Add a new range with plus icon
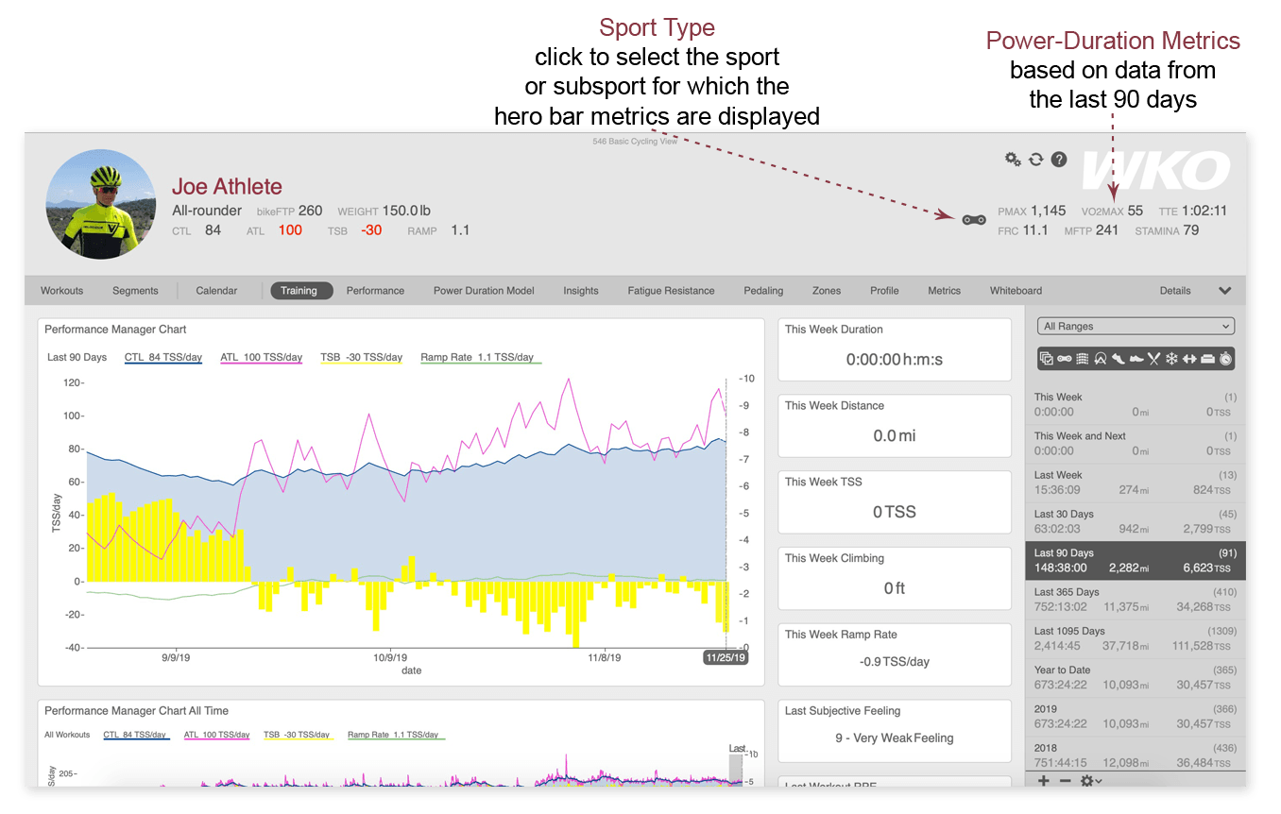This screenshot has width=1281, height=814. pyautogui.click(x=1044, y=781)
